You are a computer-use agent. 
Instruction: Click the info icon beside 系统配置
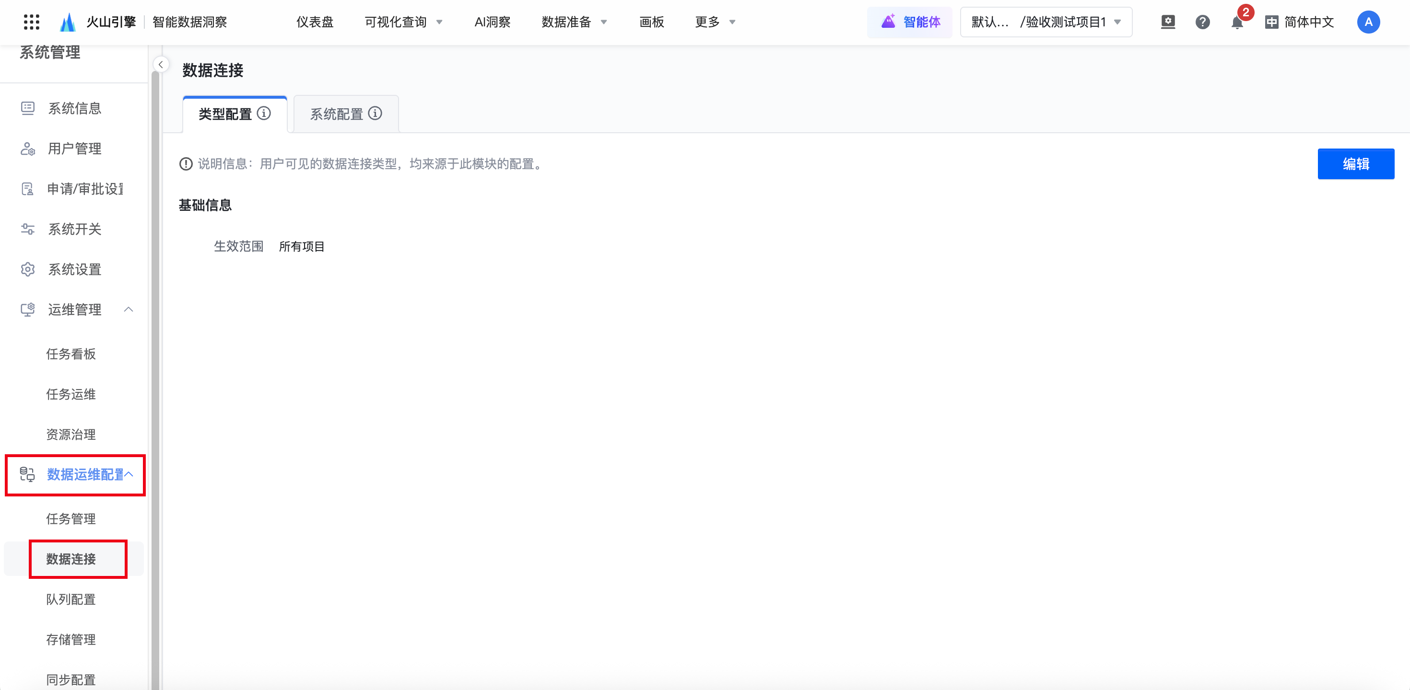[x=375, y=113]
